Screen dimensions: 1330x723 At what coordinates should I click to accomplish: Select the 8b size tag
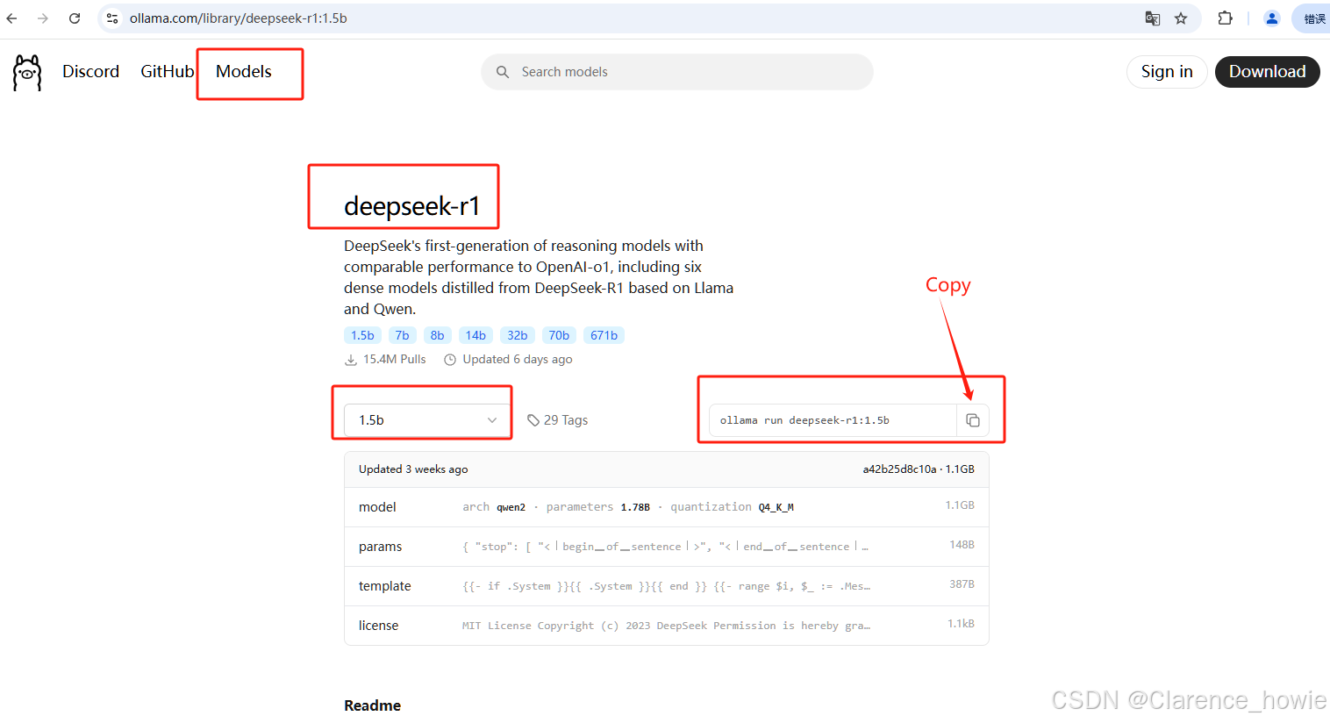(x=437, y=335)
